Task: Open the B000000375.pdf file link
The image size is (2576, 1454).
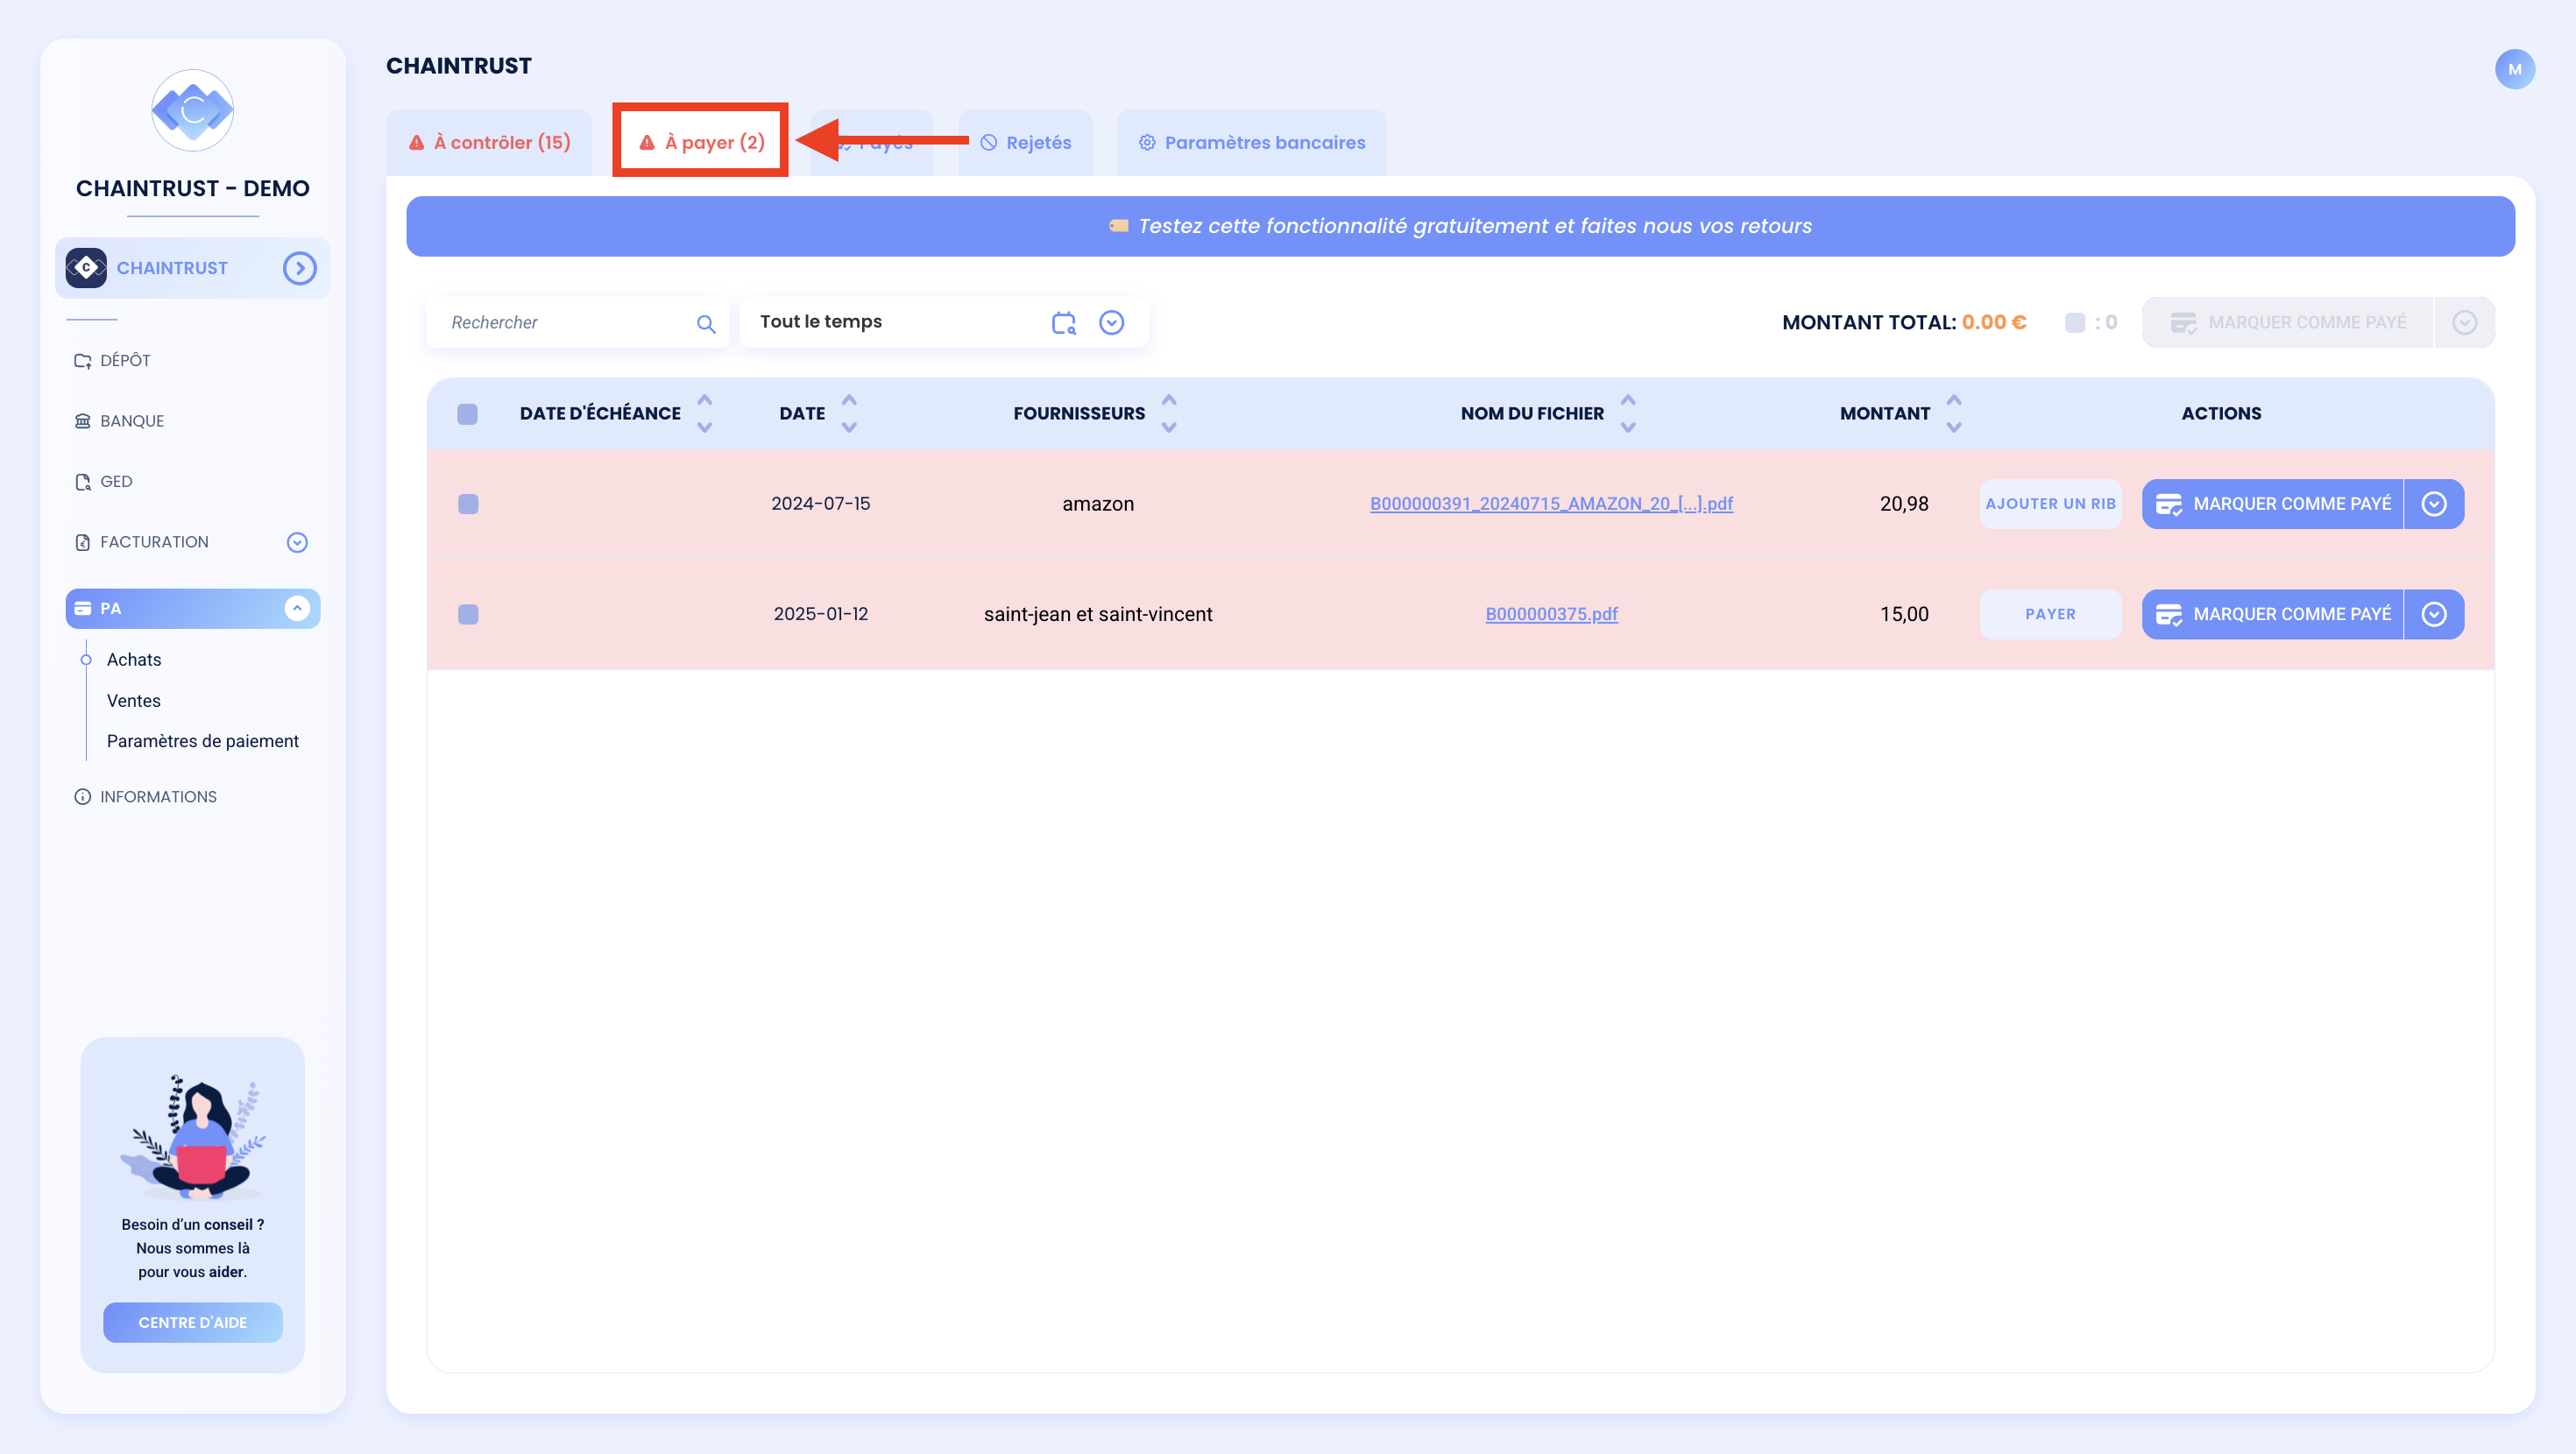Action: [1551, 614]
